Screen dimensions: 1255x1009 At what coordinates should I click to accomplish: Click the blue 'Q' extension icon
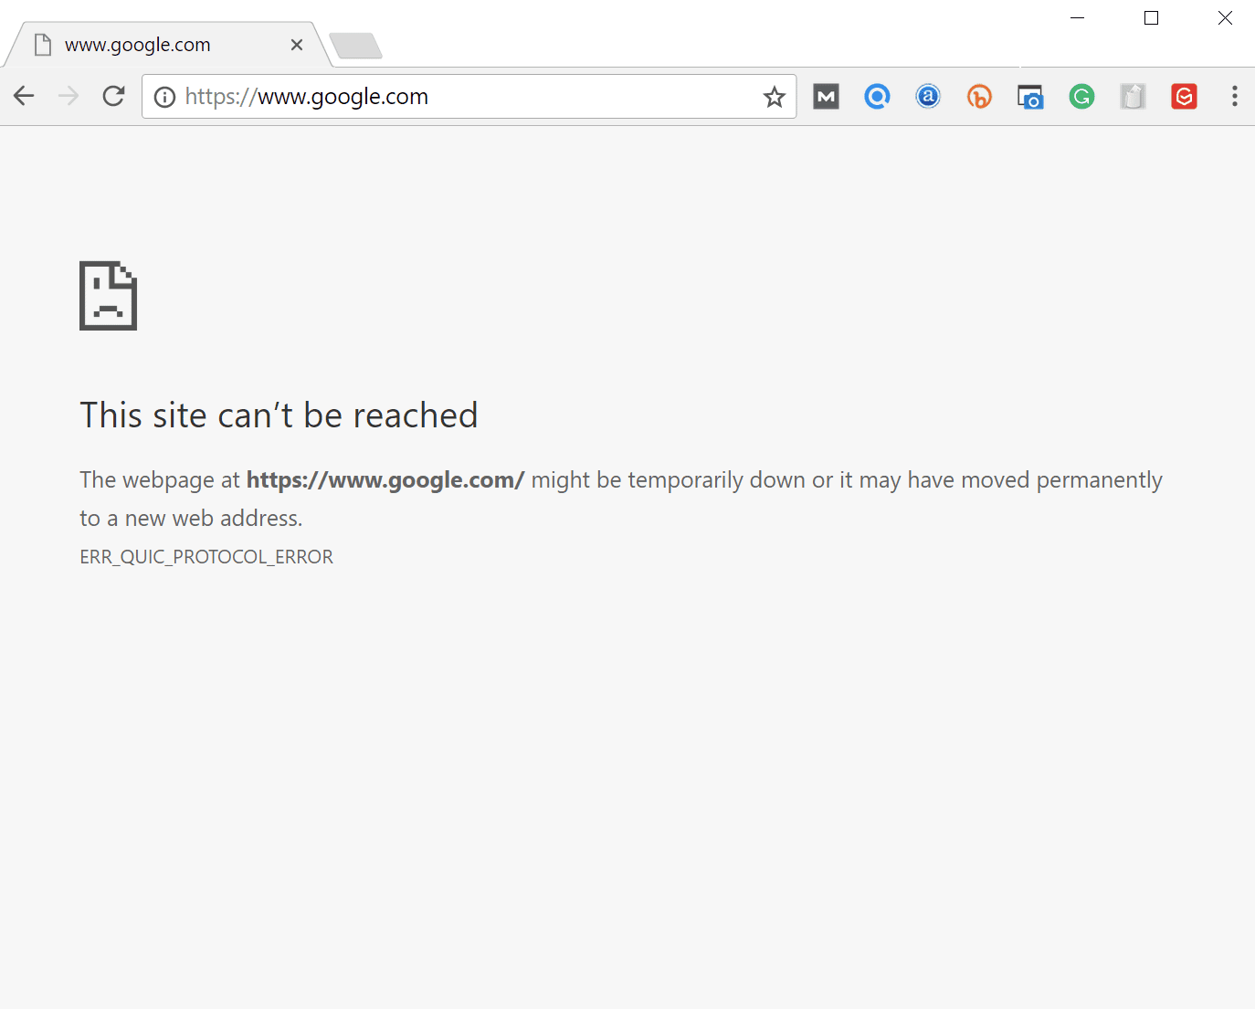[x=877, y=96]
